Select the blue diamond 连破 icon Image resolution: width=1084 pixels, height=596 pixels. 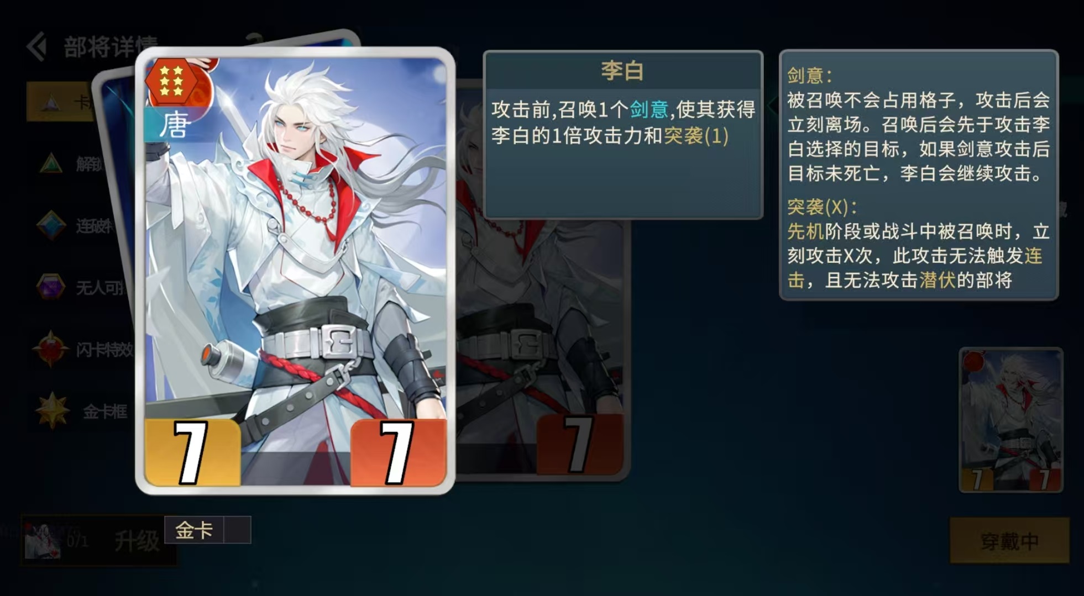coord(51,225)
